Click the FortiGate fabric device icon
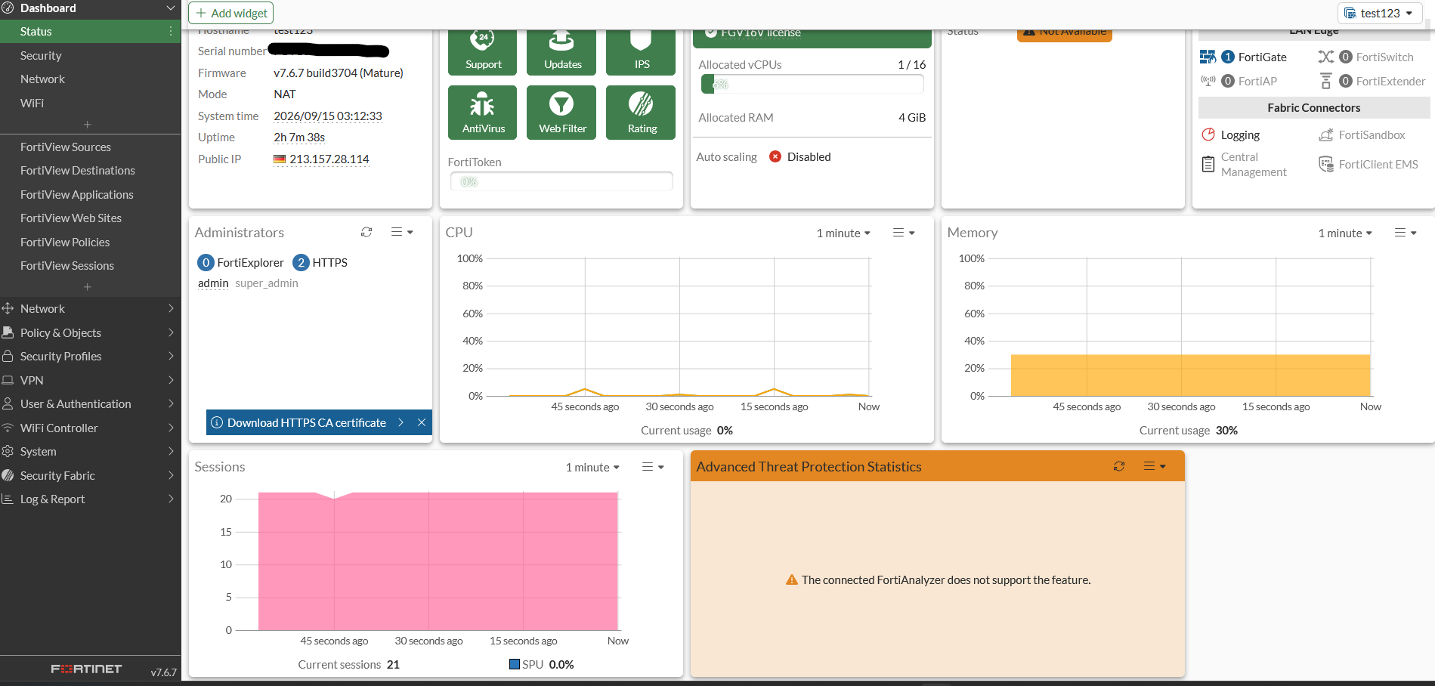1435x686 pixels. pos(1208,57)
